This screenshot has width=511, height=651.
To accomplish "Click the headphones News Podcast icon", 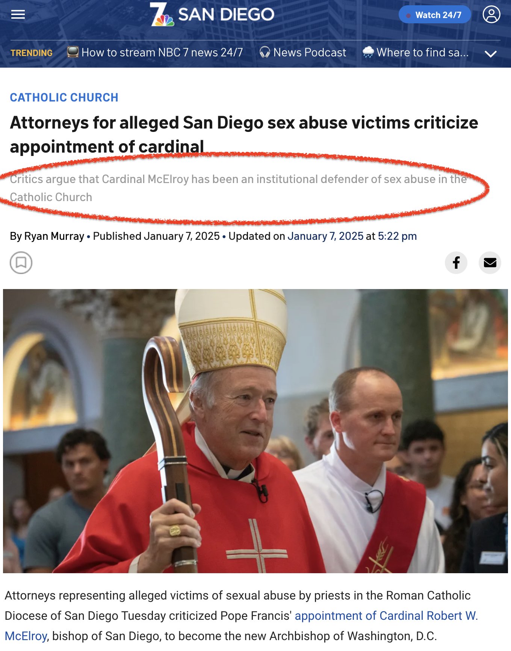I will click(265, 52).
